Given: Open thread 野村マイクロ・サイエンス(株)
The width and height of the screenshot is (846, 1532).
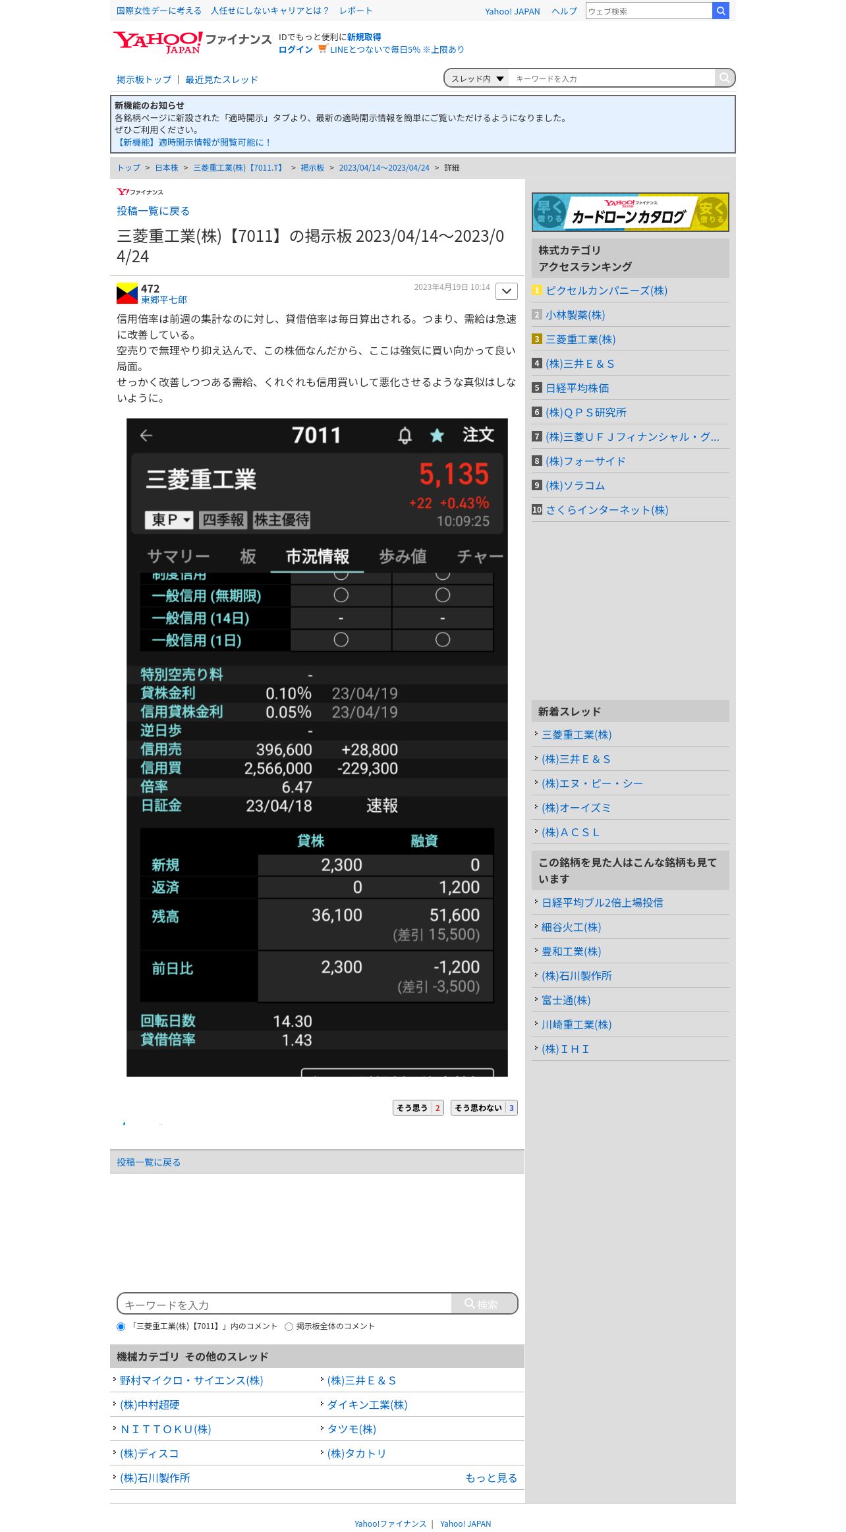Looking at the screenshot, I should (x=192, y=1380).
